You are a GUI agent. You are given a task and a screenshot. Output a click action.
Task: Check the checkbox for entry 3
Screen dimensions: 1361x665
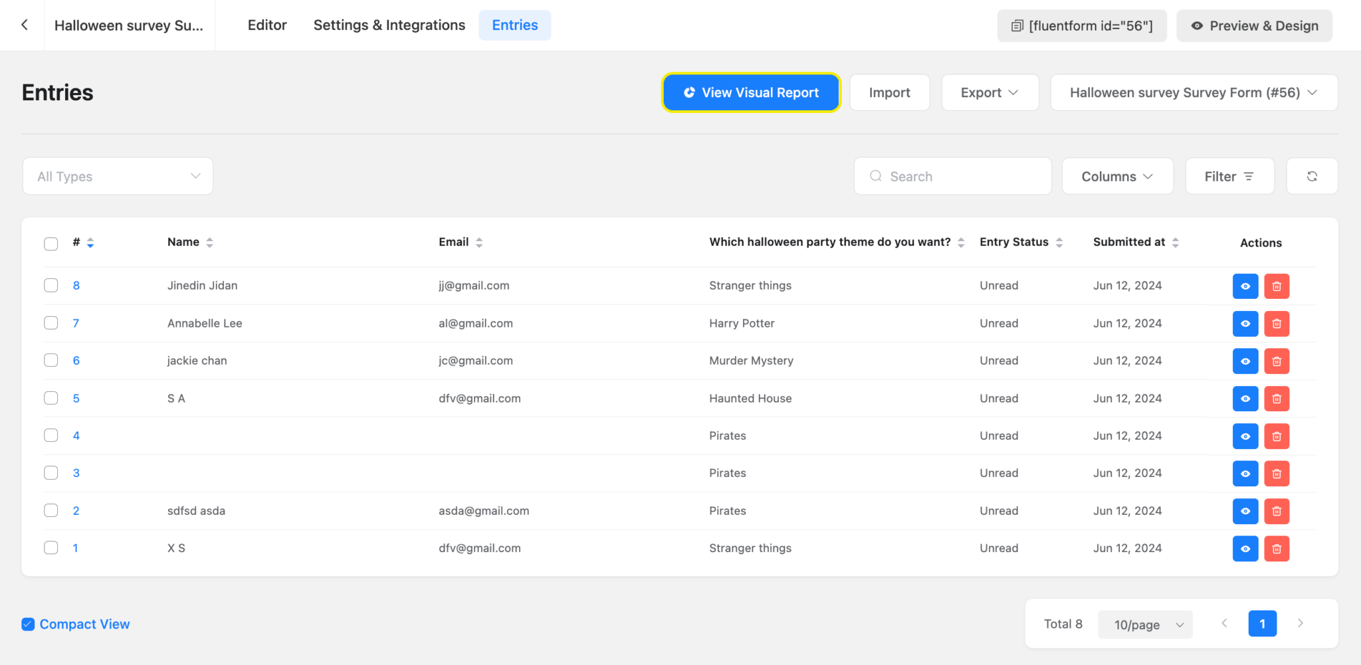pos(51,473)
